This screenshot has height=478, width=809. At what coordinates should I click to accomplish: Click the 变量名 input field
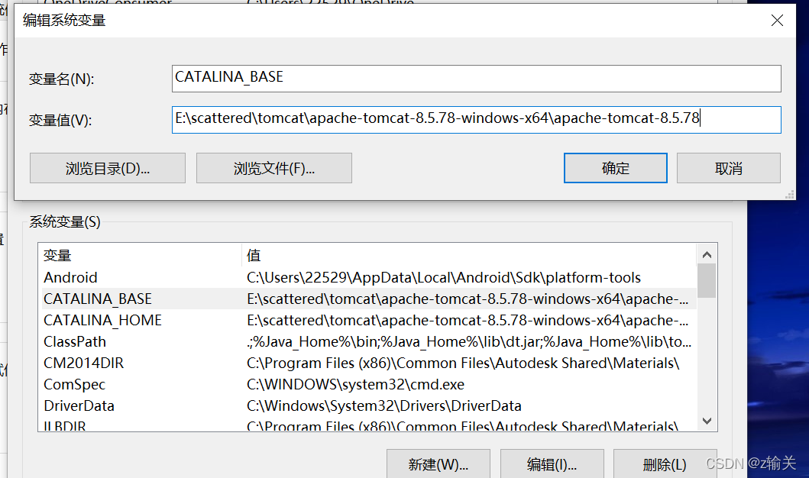476,79
